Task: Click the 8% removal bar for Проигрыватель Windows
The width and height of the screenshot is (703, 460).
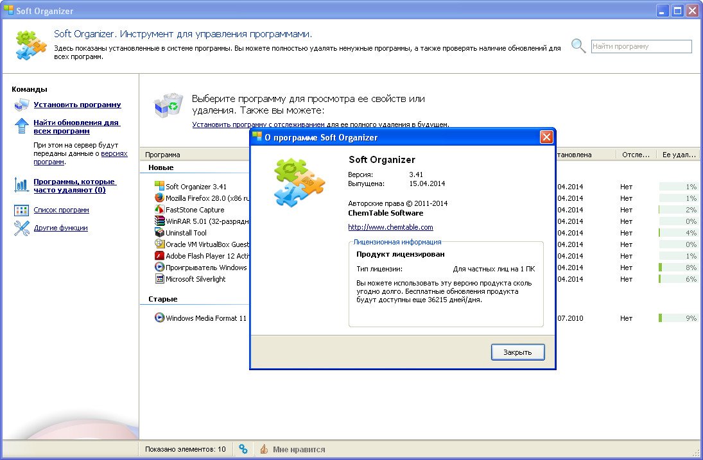Action: [677, 268]
